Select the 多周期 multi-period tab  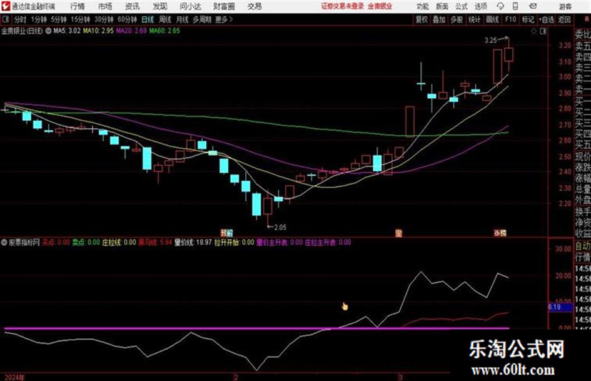point(203,19)
